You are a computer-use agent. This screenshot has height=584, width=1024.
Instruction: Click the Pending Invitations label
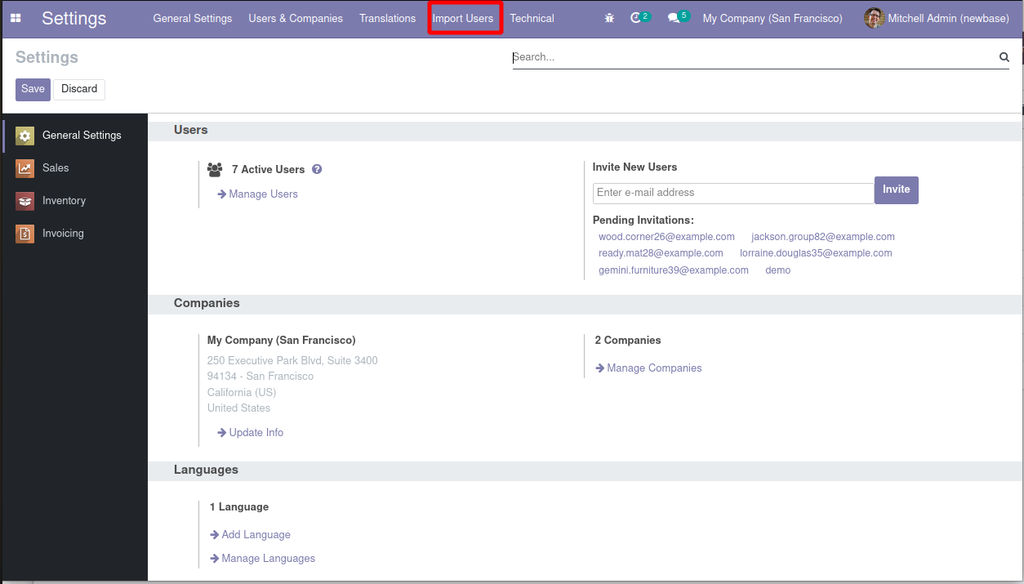pos(643,221)
